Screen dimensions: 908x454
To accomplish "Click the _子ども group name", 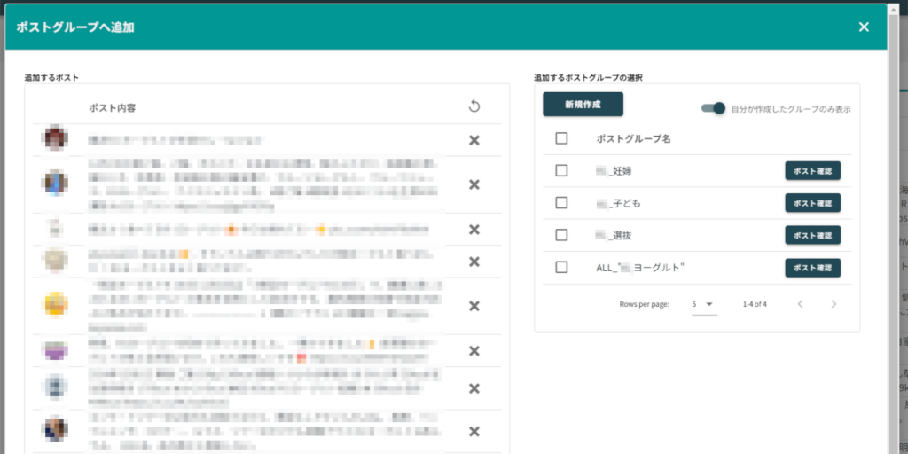I will [618, 203].
